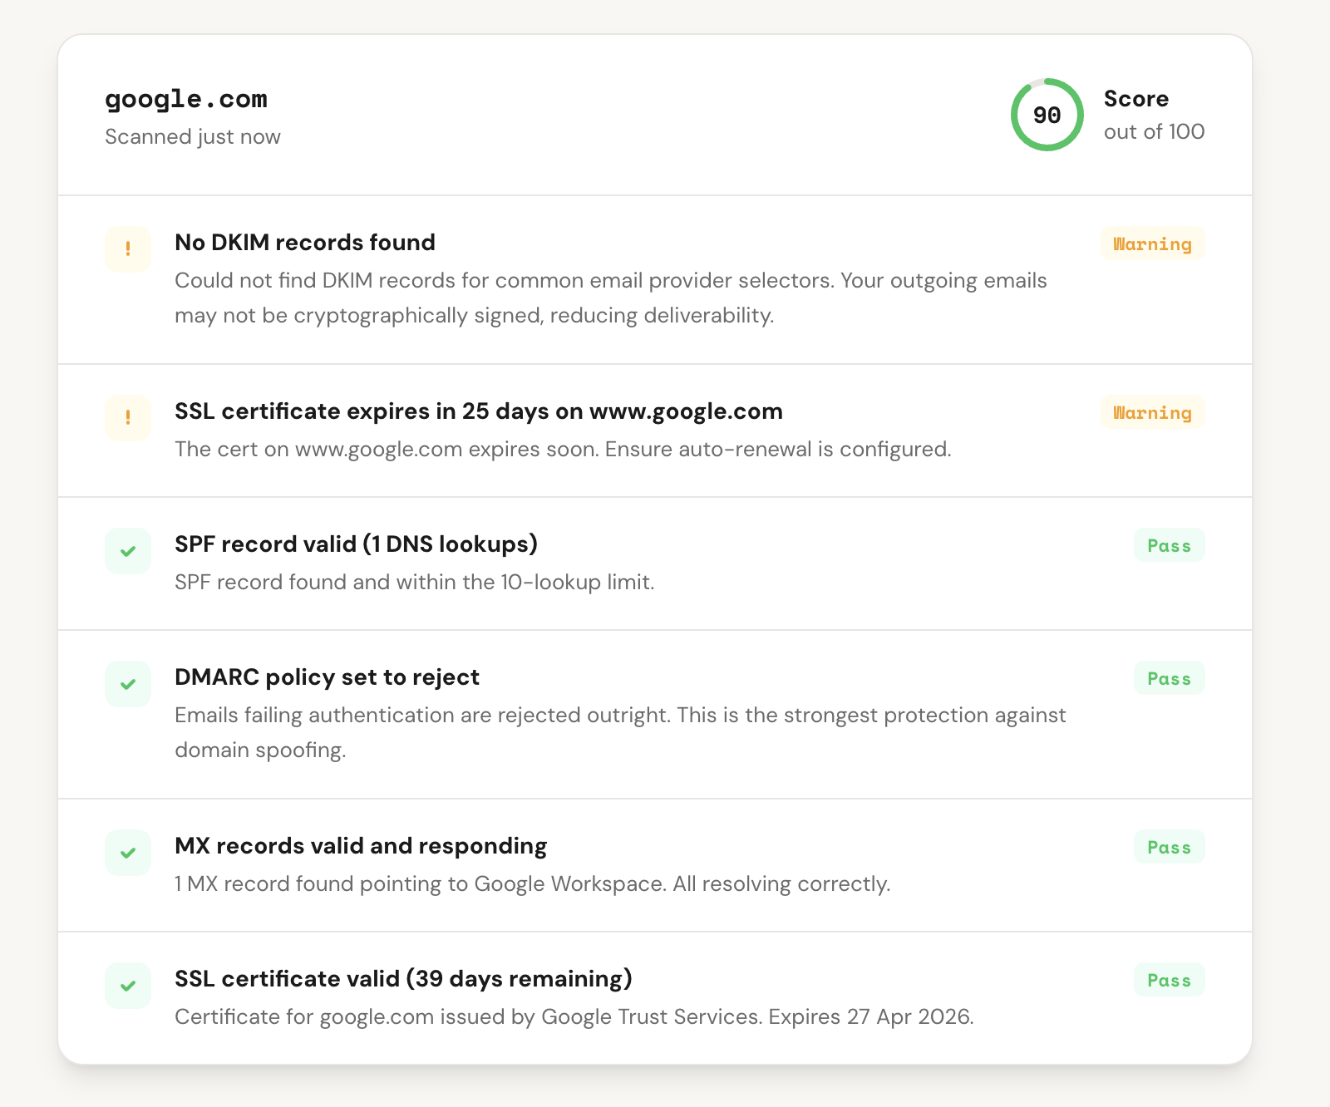Viewport: 1330px width, 1107px height.
Task: Click the Pass badge for MX records
Action: coord(1170,847)
